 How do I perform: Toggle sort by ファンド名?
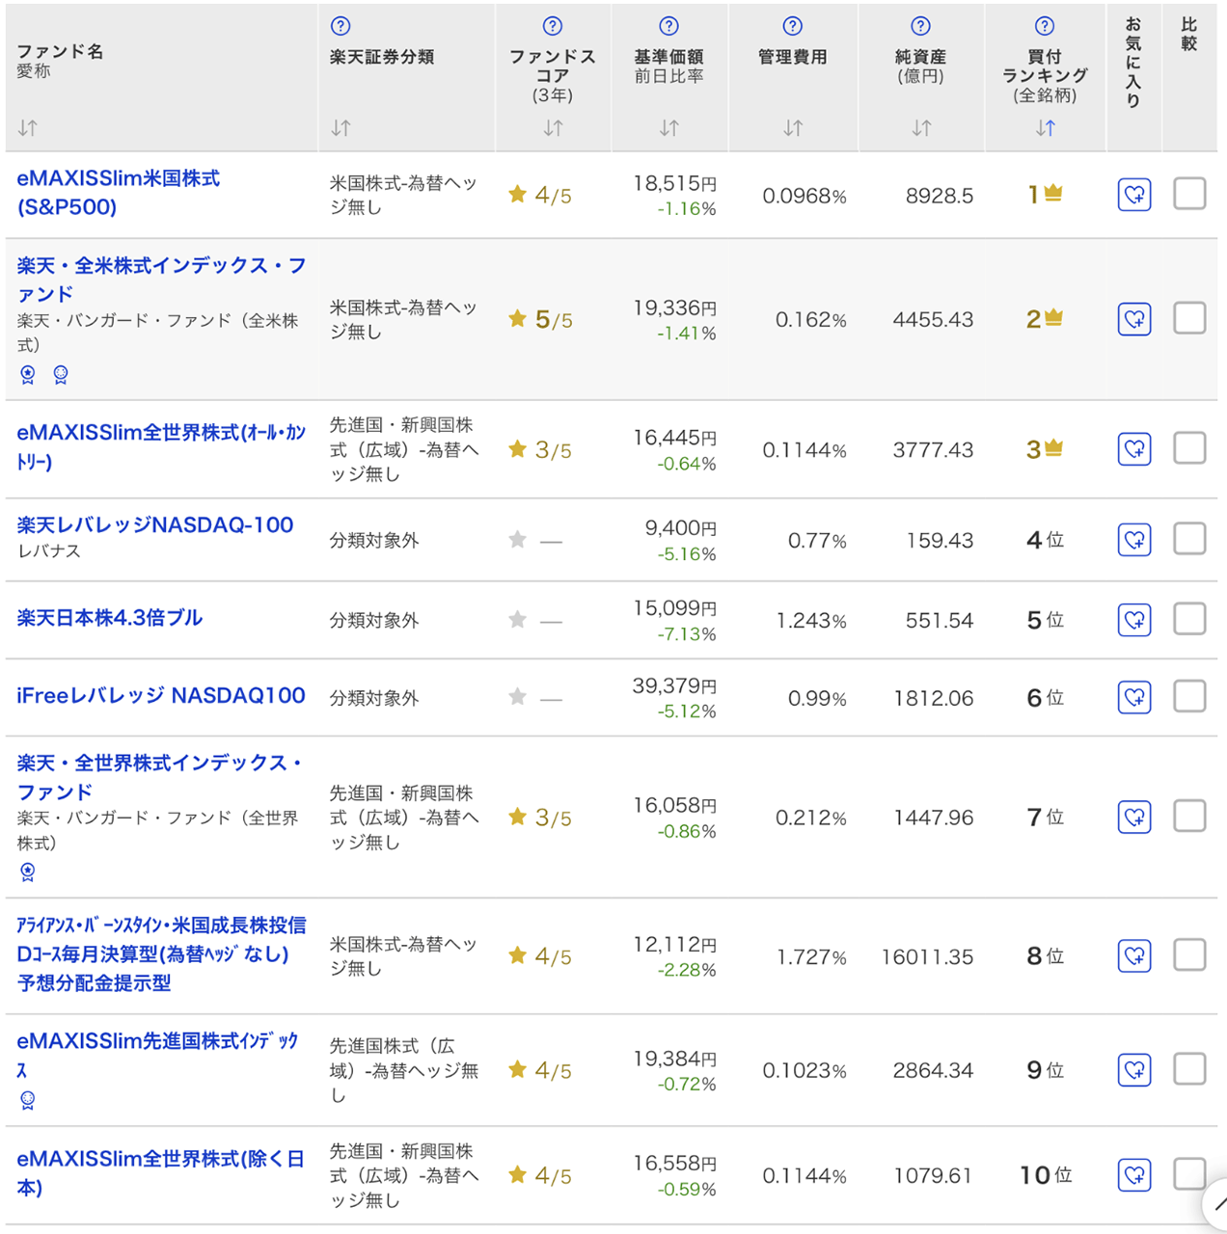point(27,128)
